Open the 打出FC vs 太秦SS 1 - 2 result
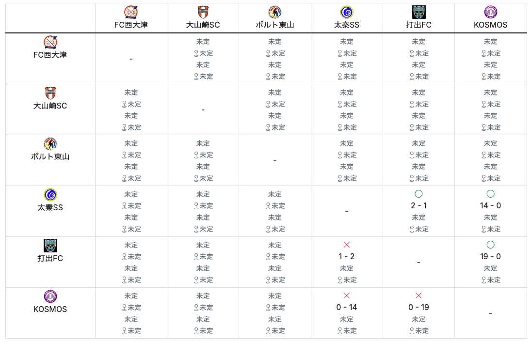Screen dimensions: 531x342 pos(346,256)
